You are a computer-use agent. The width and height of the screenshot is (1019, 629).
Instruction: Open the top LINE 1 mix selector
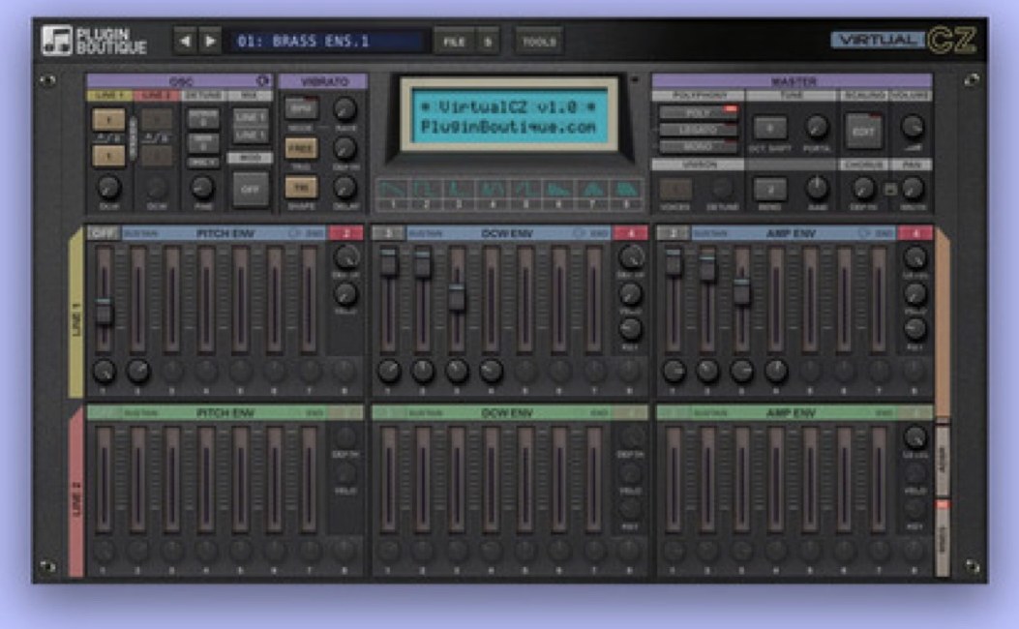click(x=251, y=117)
